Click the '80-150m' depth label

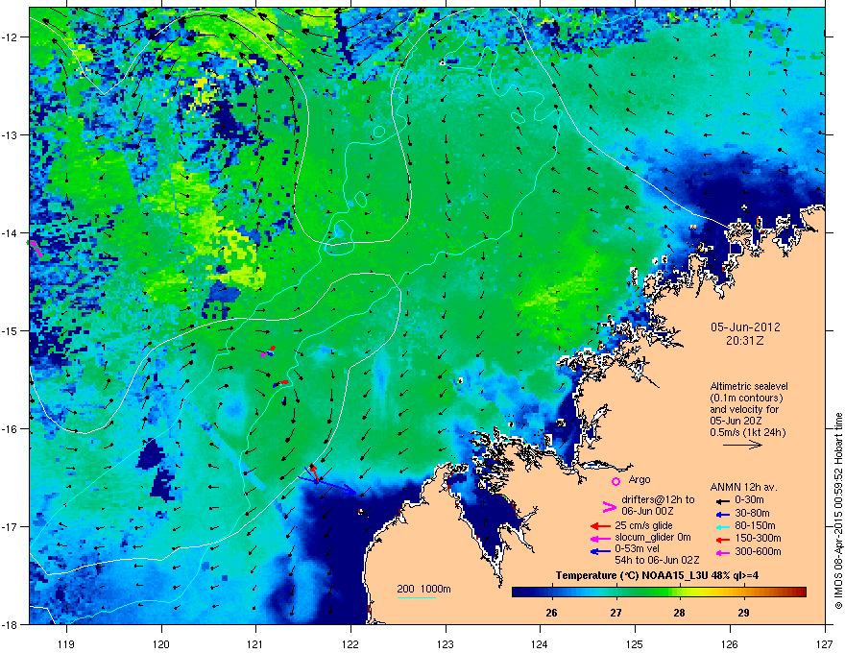point(755,526)
